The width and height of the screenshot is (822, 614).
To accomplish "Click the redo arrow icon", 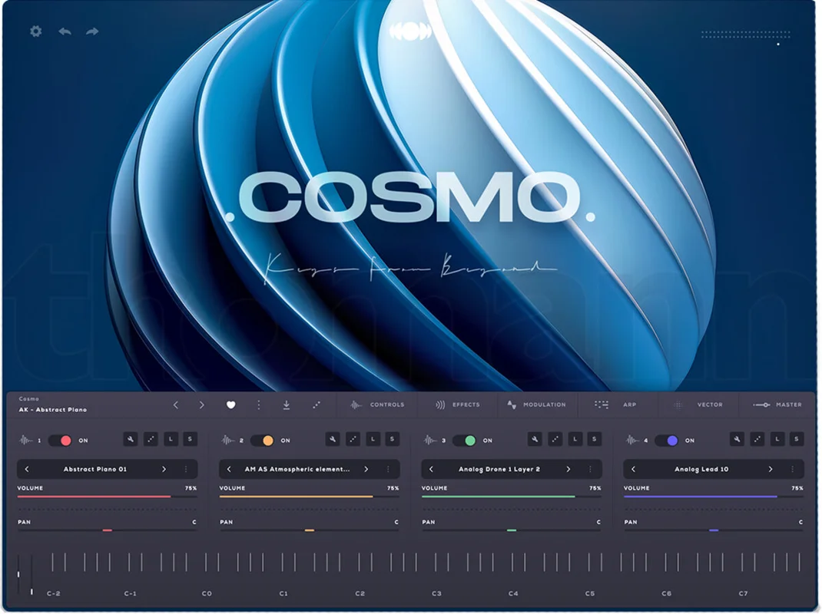I will [92, 32].
